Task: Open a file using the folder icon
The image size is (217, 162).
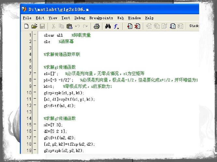Action: (34, 26)
